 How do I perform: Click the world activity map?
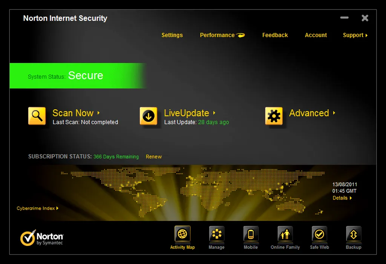[193, 192]
